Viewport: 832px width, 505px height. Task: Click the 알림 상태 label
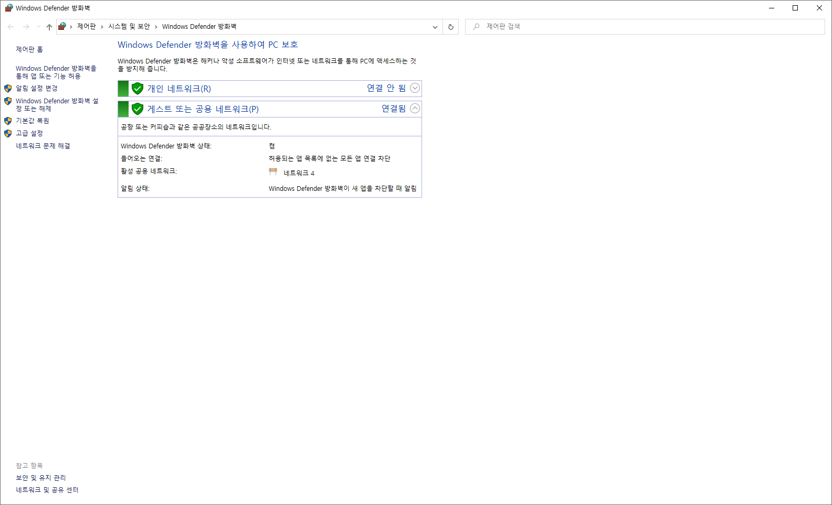(x=135, y=188)
